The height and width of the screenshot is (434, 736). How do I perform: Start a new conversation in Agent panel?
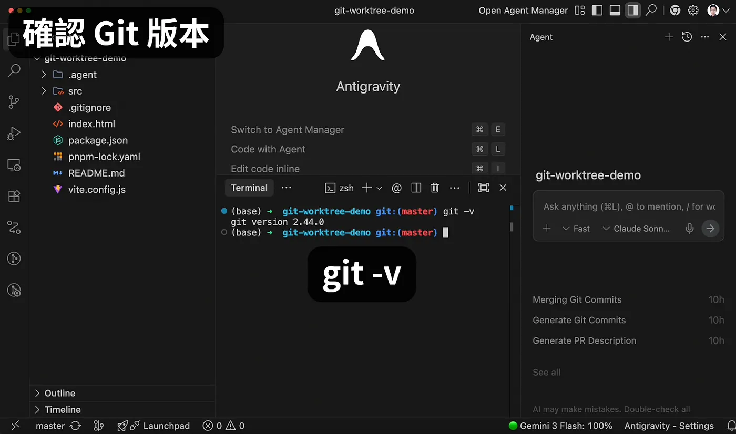point(669,37)
